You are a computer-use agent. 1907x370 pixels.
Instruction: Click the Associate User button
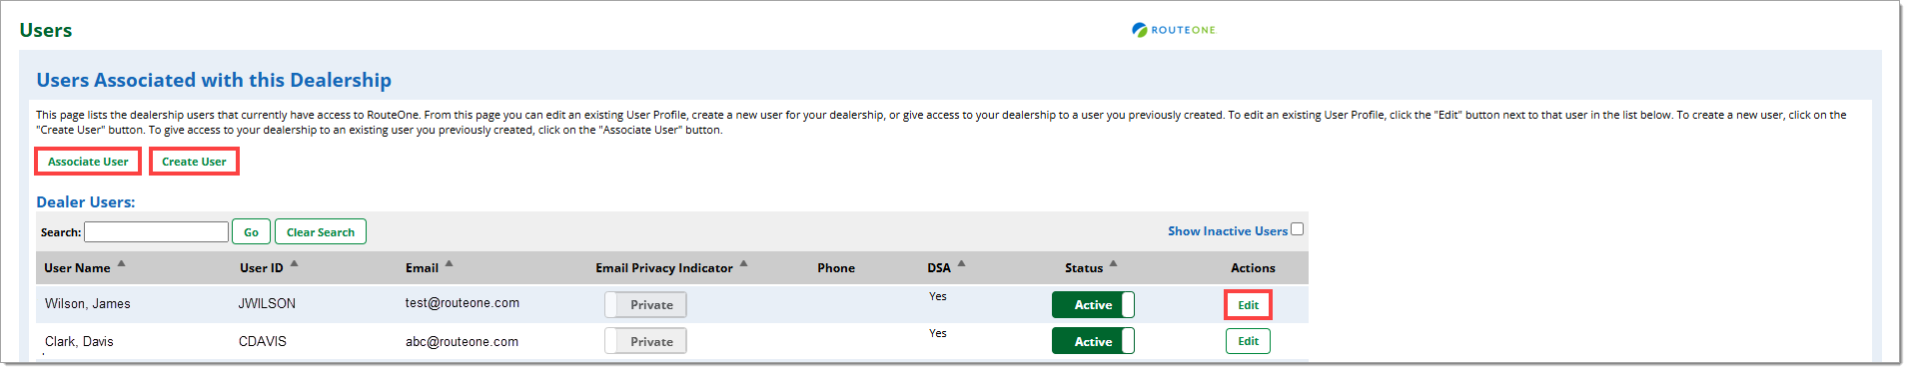point(88,162)
